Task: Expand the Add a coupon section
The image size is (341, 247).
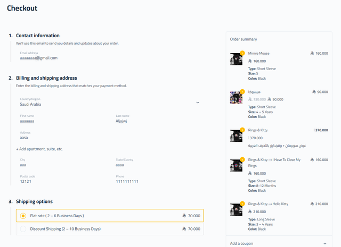Action: [x=279, y=243]
